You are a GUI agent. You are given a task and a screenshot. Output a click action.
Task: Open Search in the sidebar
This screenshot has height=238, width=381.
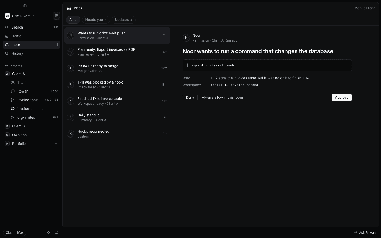(x=31, y=27)
